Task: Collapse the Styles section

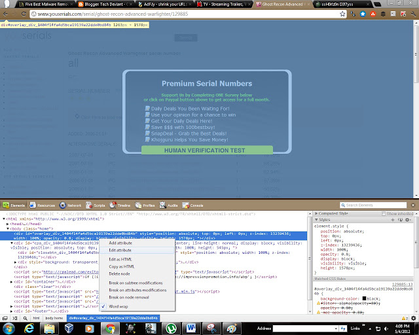Action: point(316,220)
